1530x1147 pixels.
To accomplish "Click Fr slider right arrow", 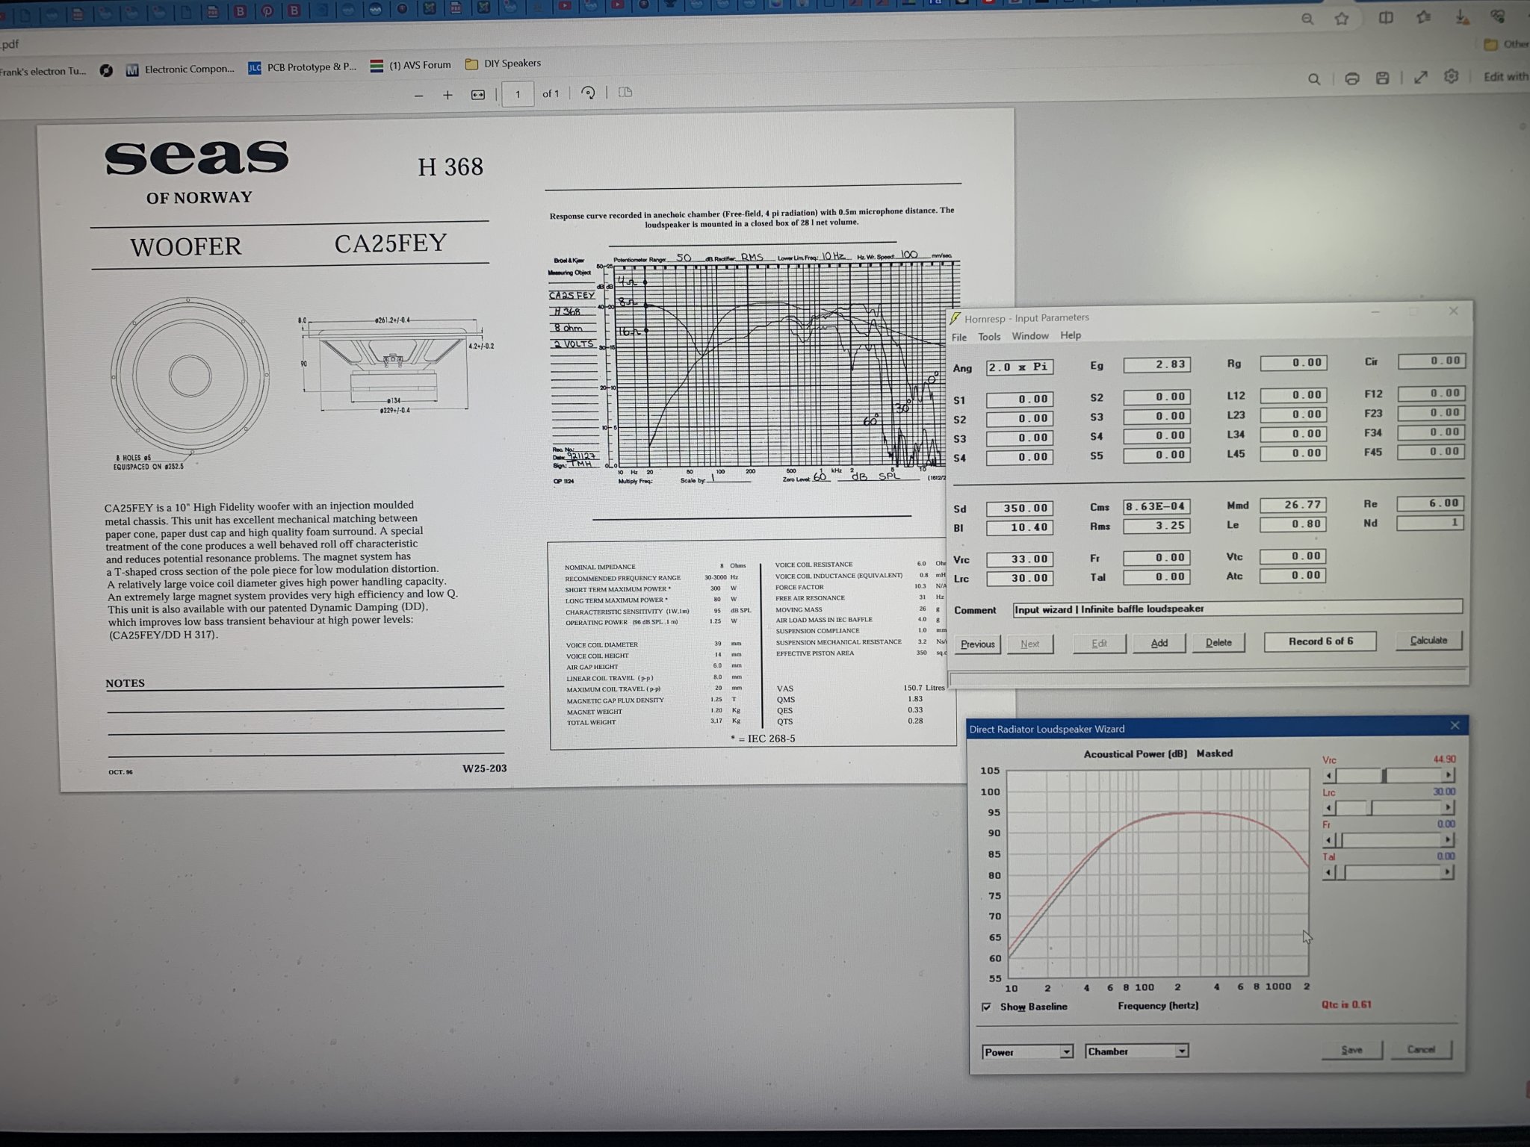I will [1448, 839].
